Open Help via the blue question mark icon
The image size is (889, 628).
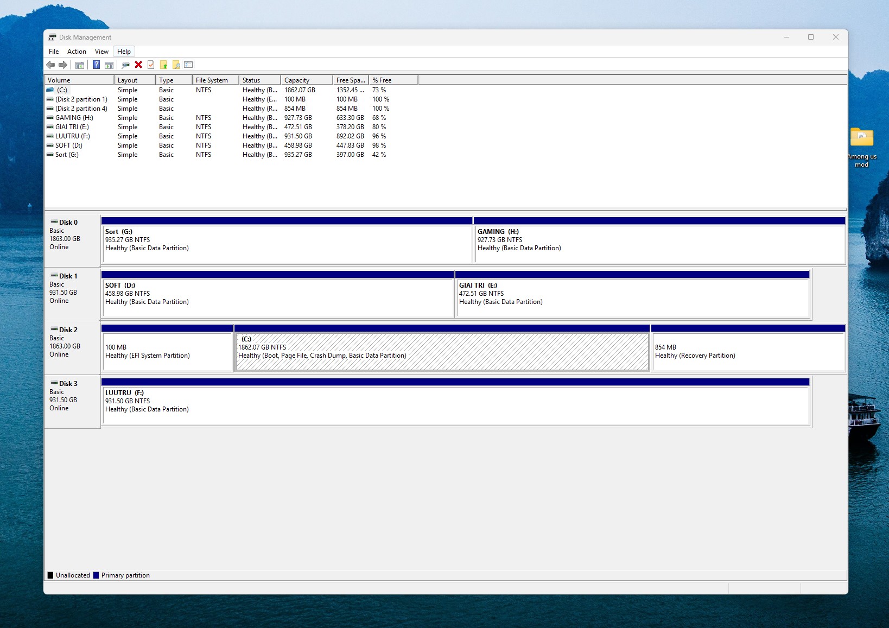pyautogui.click(x=96, y=65)
